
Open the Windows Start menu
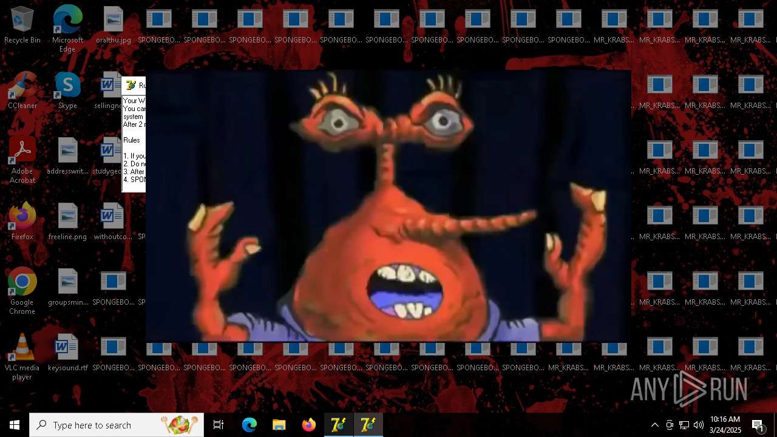(x=15, y=425)
